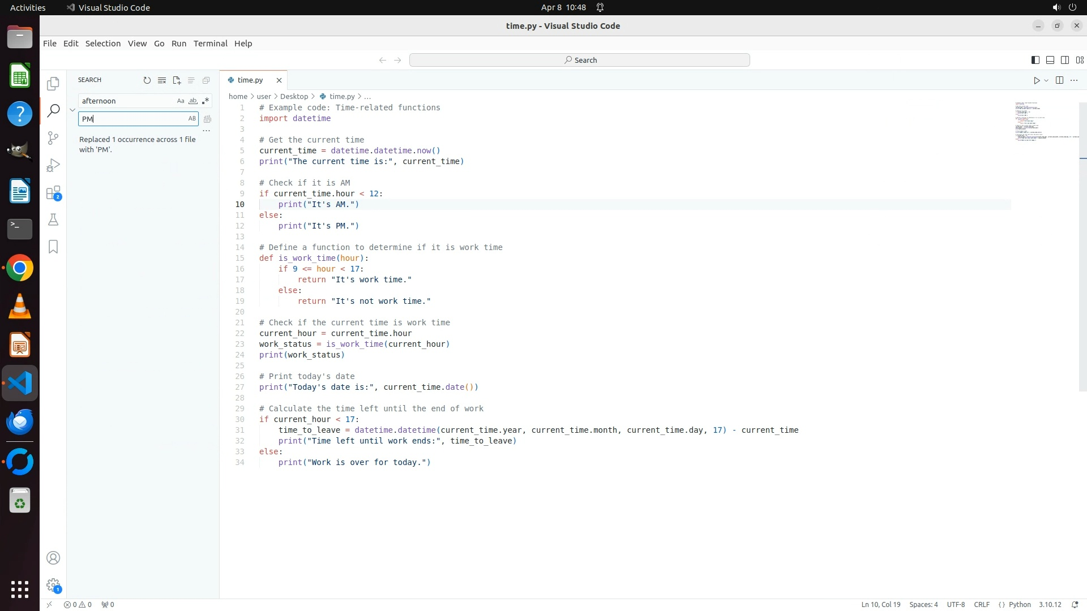This screenshot has width=1087, height=611.
Task: Toggle Match Whole Word option
Action: point(192,101)
